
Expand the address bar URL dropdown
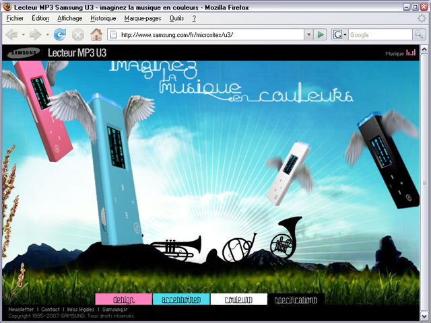click(x=308, y=34)
